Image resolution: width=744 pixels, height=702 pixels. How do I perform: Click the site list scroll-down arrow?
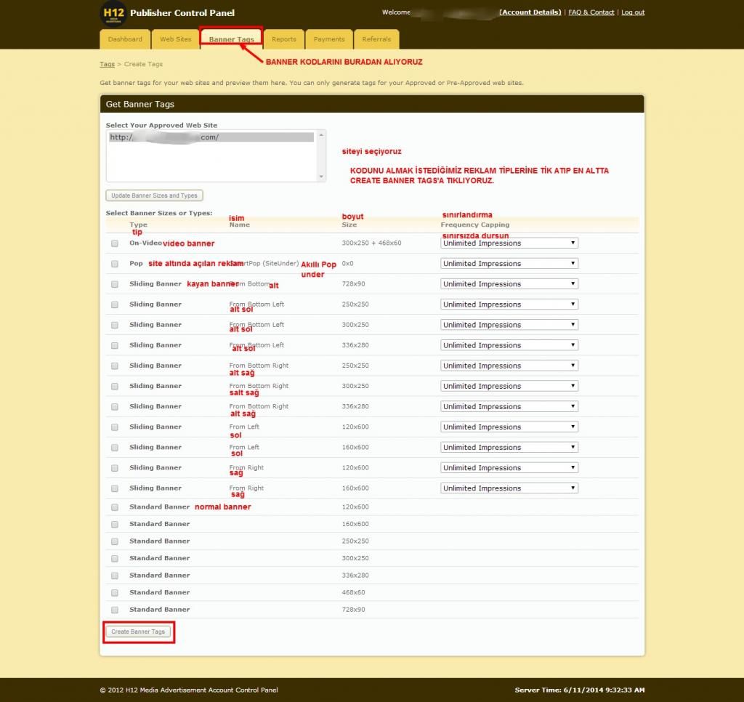click(322, 177)
